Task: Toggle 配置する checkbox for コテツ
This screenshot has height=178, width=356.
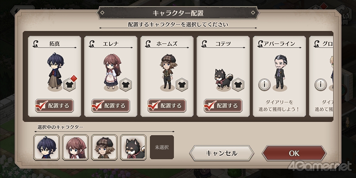Action: 223,106
